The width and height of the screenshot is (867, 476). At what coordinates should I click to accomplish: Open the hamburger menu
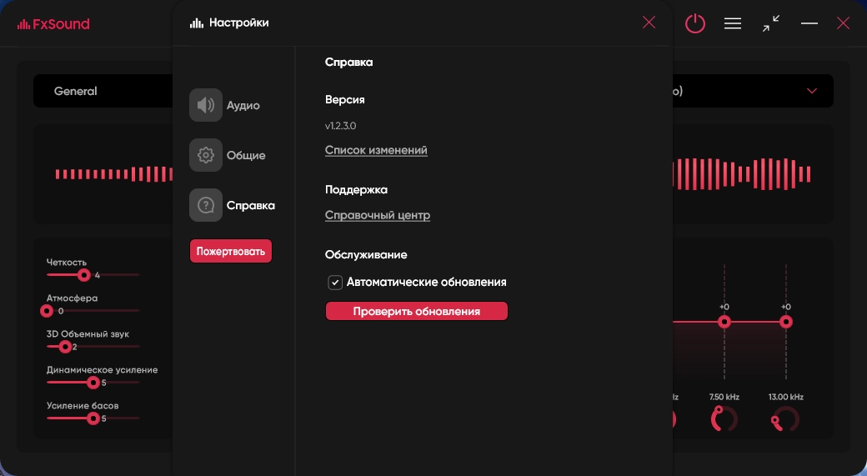[733, 23]
